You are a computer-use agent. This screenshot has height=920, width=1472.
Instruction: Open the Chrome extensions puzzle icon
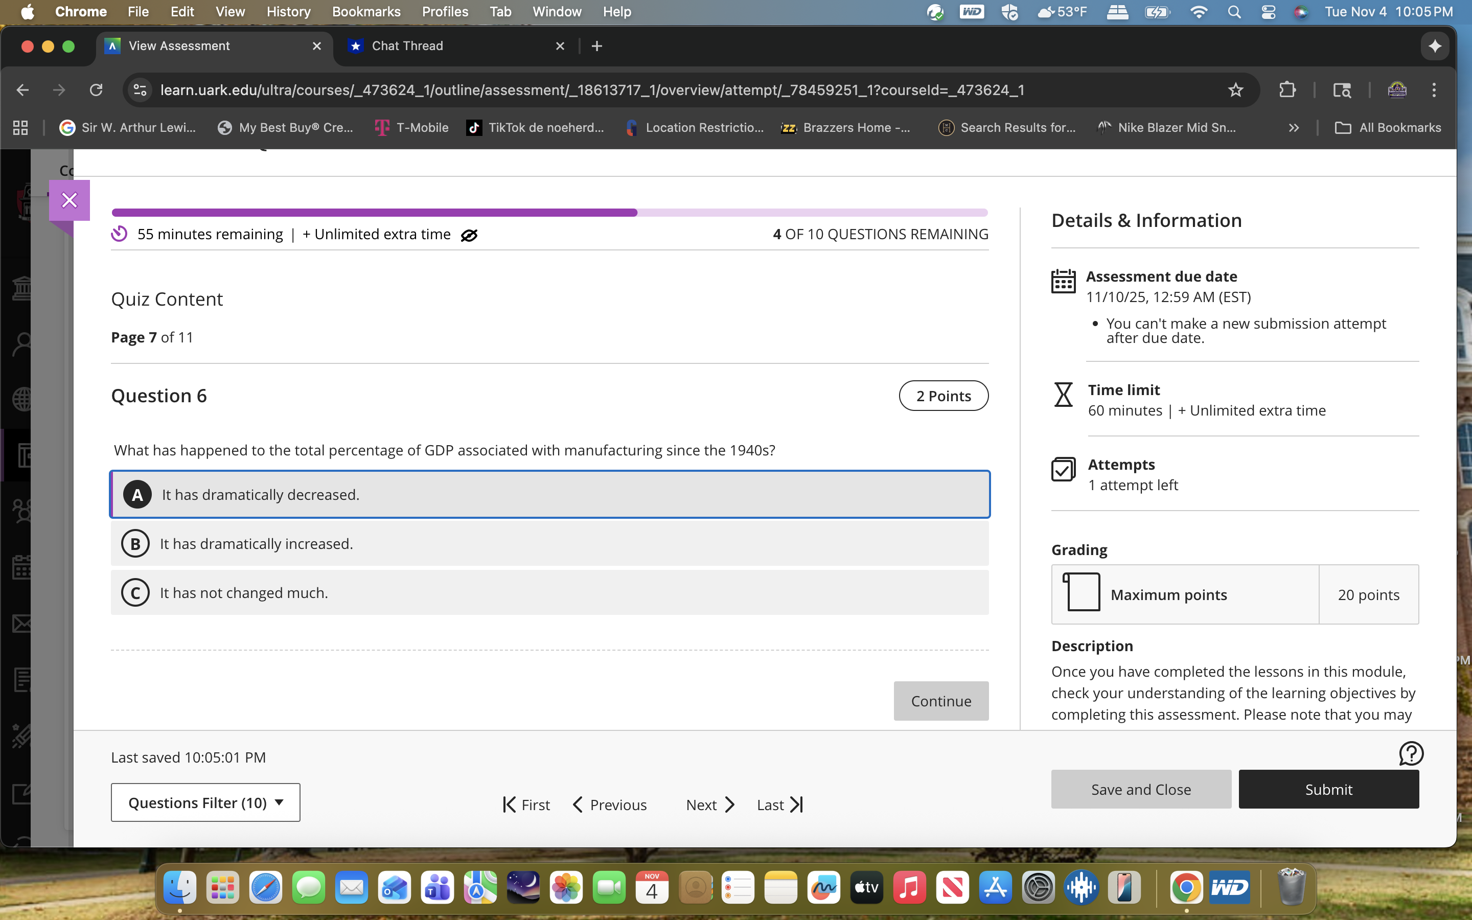[x=1287, y=89]
